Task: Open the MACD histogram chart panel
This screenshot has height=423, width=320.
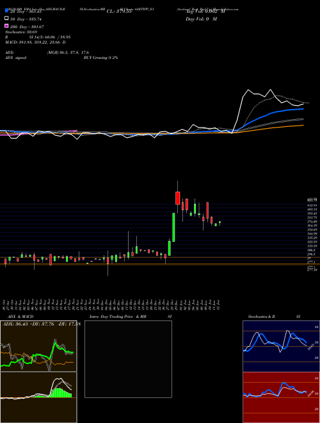Action: pos(38,397)
